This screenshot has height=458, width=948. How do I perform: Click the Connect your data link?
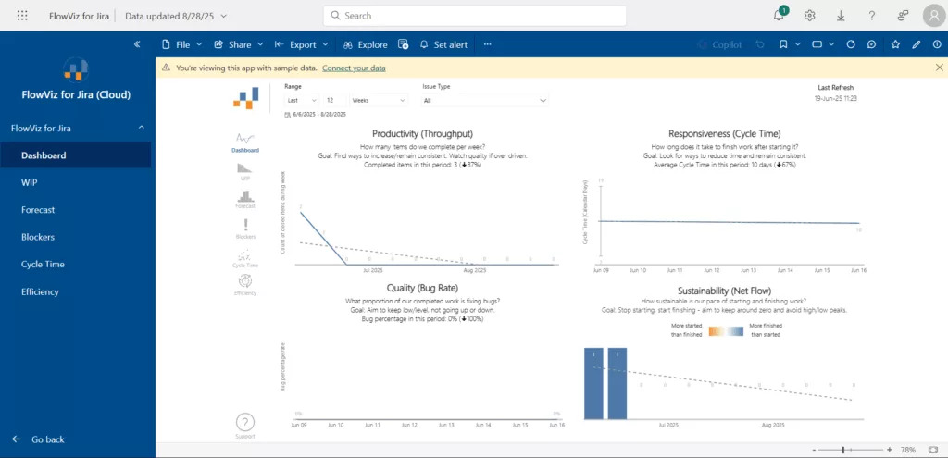(x=354, y=68)
